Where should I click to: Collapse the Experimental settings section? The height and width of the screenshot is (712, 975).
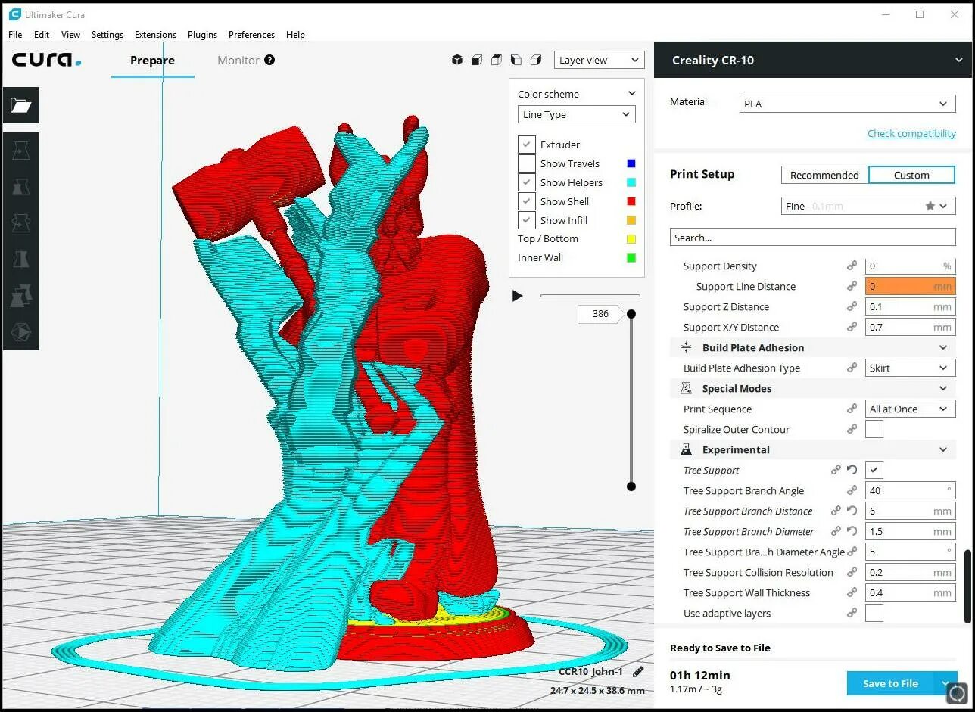pyautogui.click(x=943, y=449)
